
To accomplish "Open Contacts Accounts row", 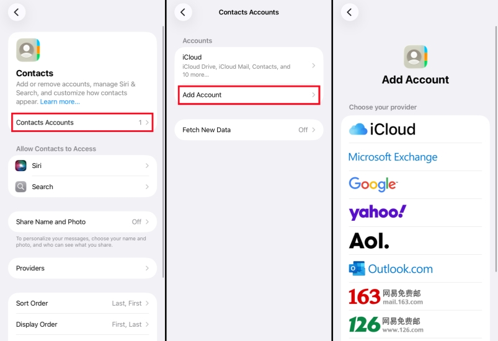I will point(82,122).
